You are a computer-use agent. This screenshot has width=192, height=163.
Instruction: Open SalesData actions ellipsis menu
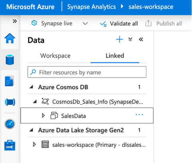click(x=139, y=115)
